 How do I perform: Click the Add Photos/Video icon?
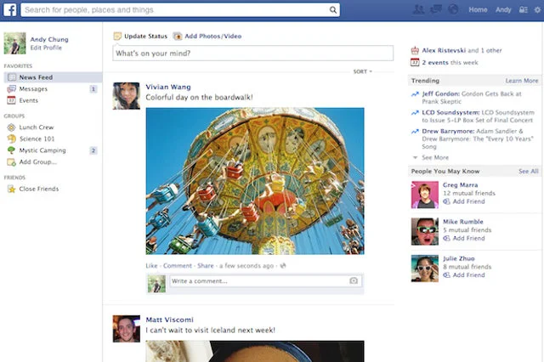(x=178, y=36)
